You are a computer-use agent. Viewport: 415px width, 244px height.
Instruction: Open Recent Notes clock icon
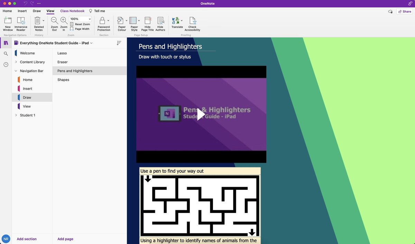[x=6, y=64]
